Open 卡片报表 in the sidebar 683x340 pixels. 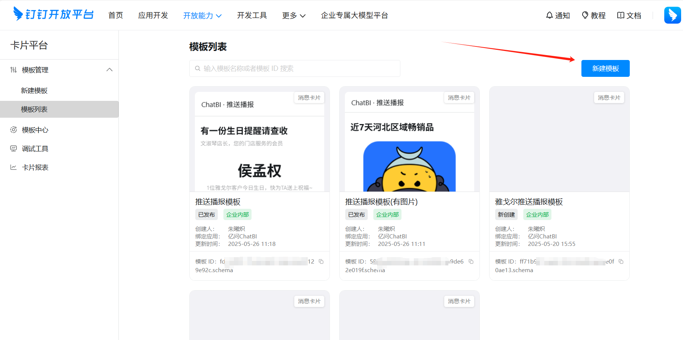coord(35,168)
